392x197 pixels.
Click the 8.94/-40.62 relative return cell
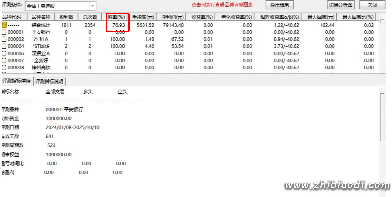pos(286,39)
